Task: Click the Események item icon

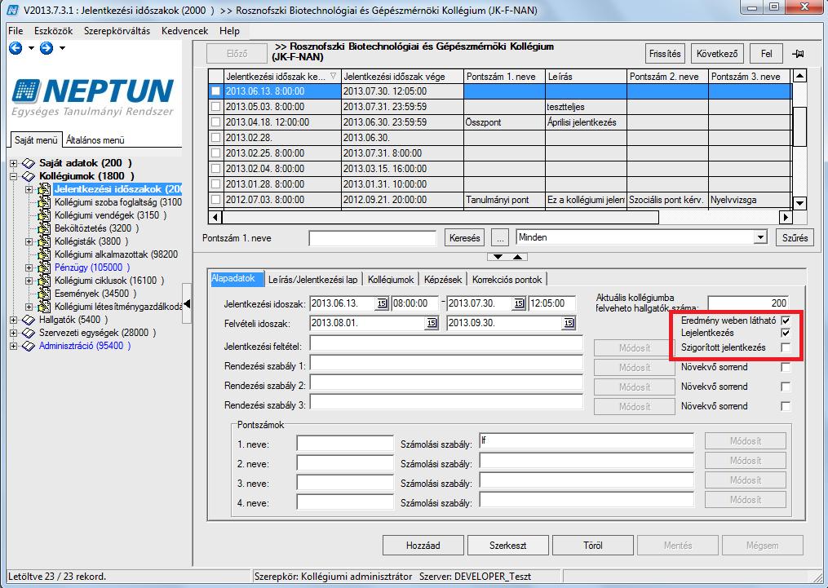Action: coord(44,294)
